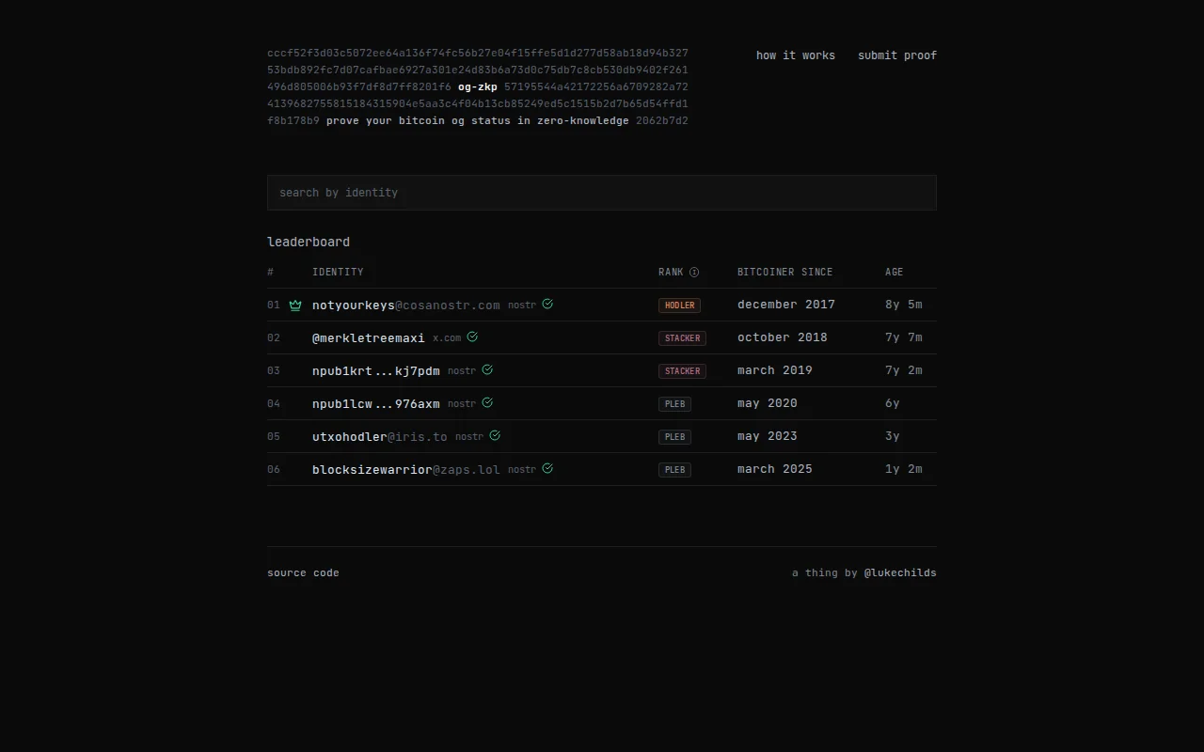Click the x.com label beside @merkletreemaxi
Image resolution: width=1204 pixels, height=752 pixels.
click(447, 337)
